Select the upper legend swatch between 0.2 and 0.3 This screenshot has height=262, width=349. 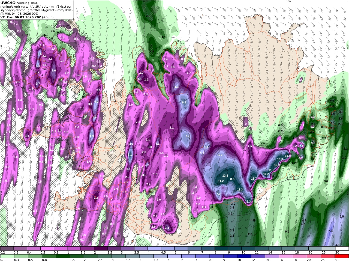pyautogui.click(x=7, y=249)
